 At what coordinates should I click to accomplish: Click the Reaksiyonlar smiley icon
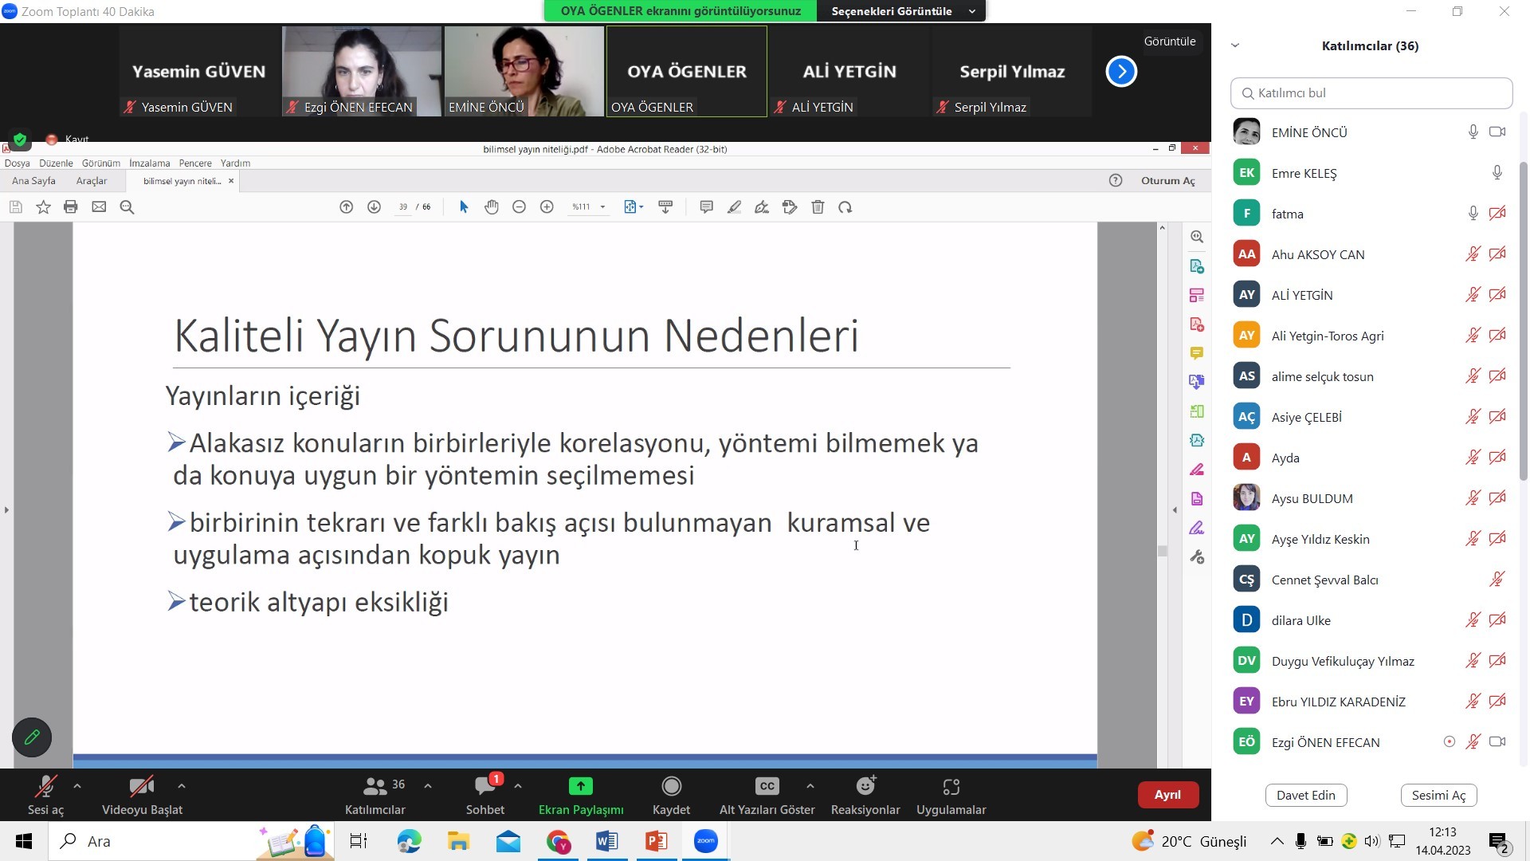click(x=865, y=787)
